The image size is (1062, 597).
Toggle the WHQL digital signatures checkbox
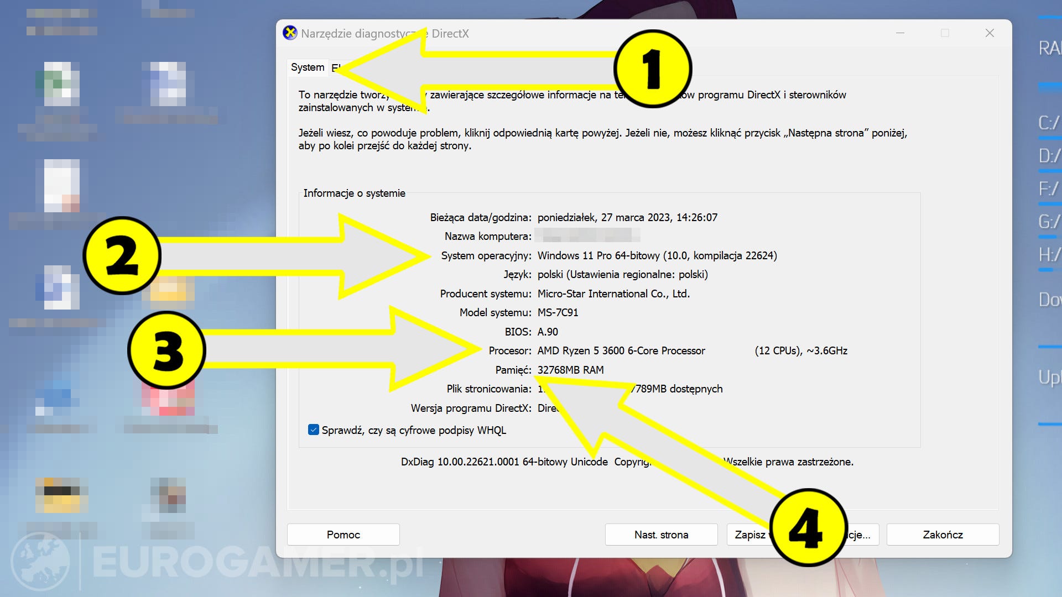(314, 430)
